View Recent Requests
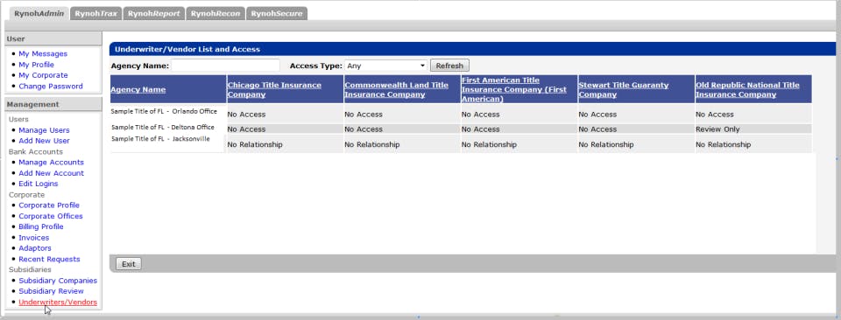841x320 pixels. pyautogui.click(x=49, y=259)
